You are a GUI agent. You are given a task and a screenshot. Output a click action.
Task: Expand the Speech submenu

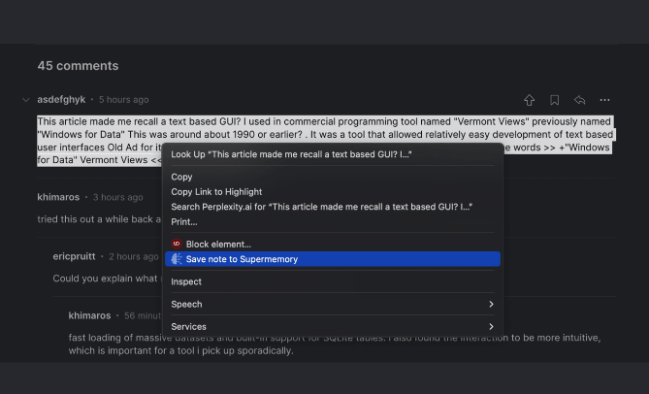[x=490, y=305]
